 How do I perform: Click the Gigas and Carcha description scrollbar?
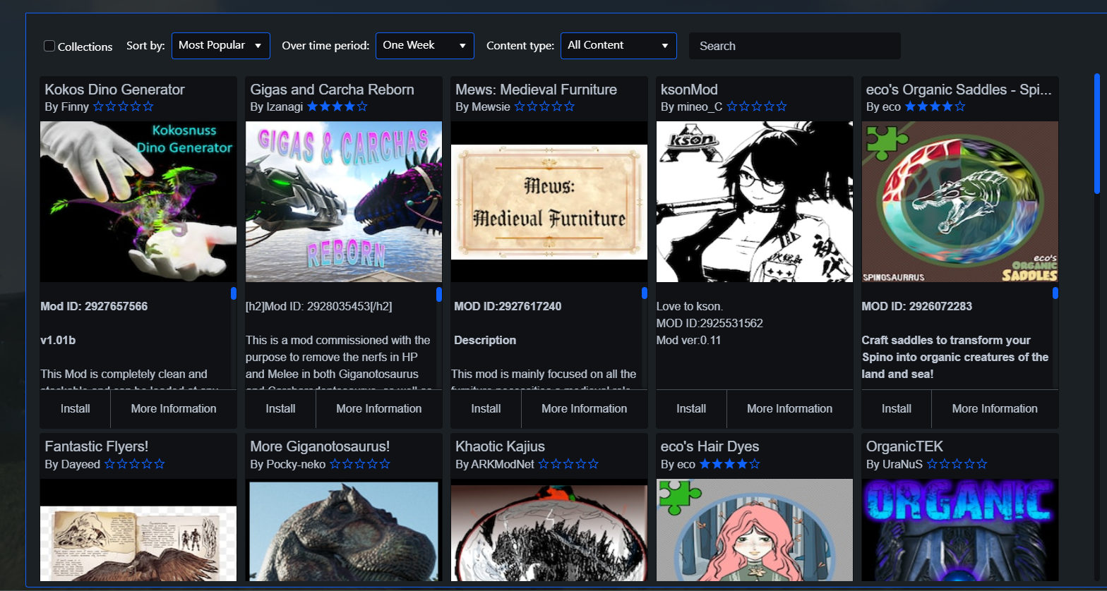pos(439,293)
